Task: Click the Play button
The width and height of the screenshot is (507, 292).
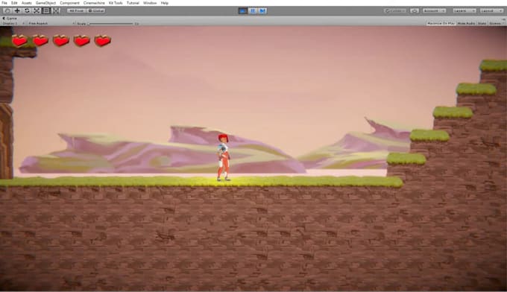Action: pos(243,10)
